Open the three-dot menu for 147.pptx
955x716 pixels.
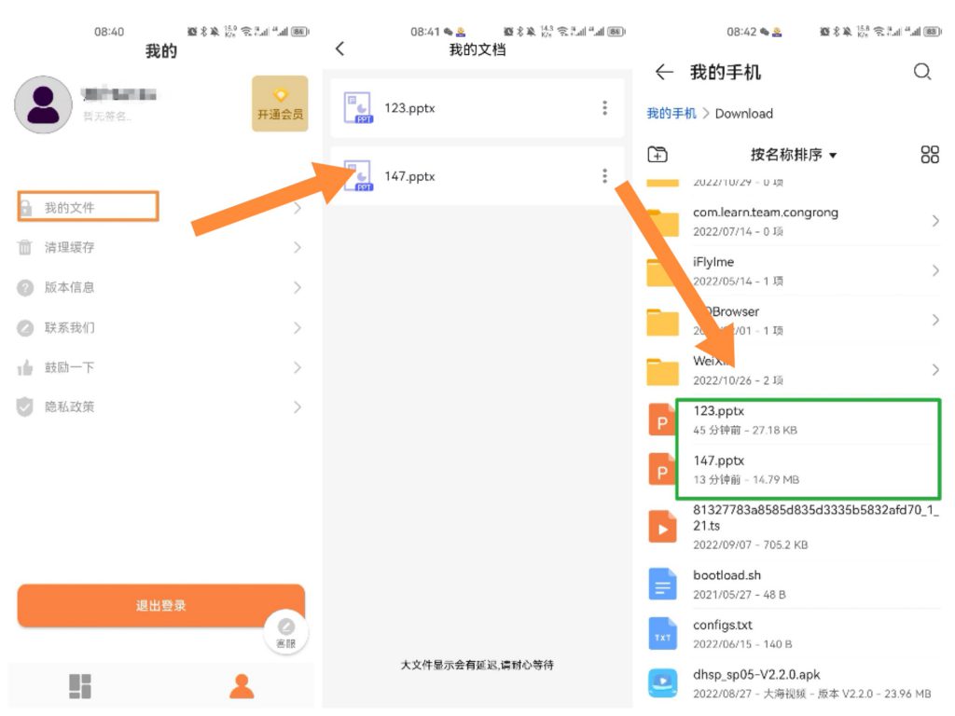click(605, 175)
